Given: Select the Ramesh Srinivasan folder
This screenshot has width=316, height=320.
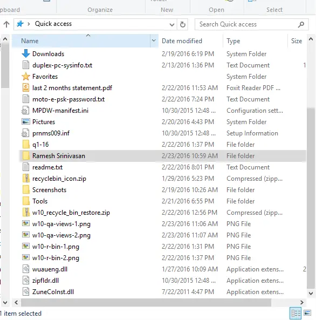Looking at the screenshot, I should (x=163, y=156).
